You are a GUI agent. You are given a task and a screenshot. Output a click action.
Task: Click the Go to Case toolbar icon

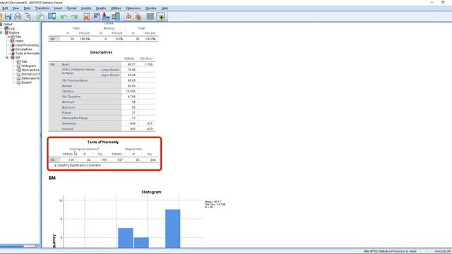coord(96,16)
